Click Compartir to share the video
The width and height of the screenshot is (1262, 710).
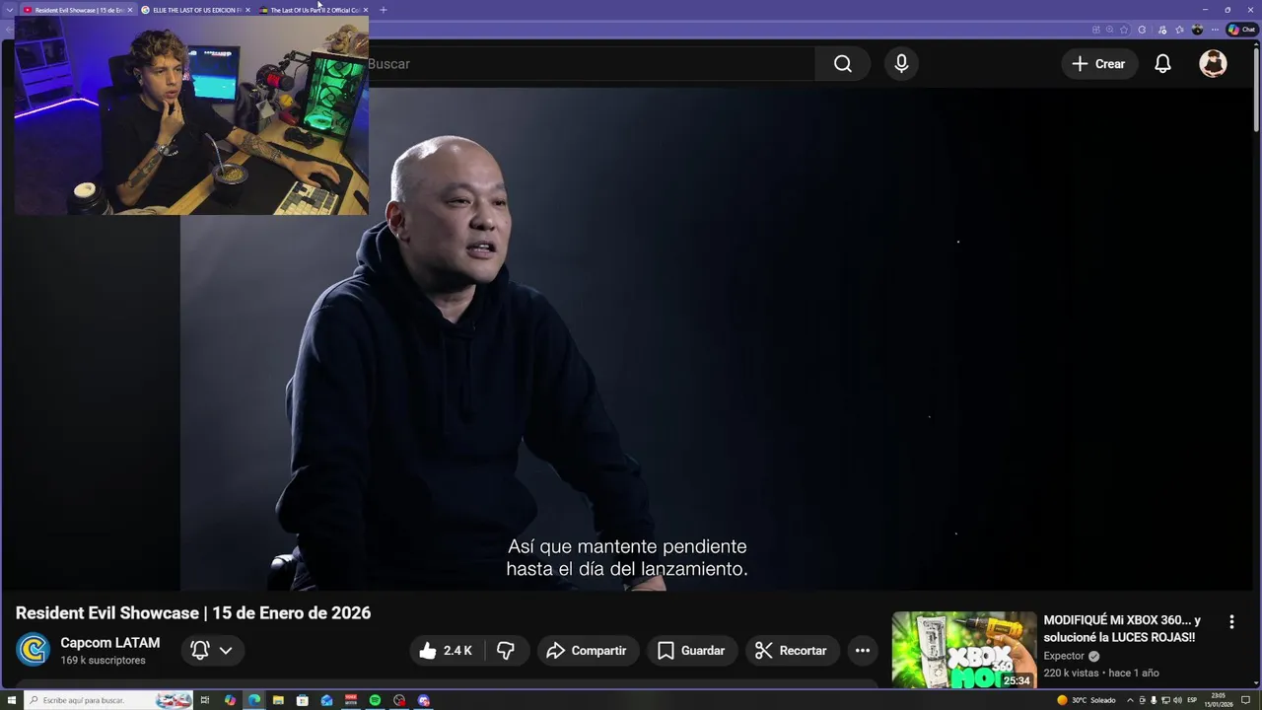coord(588,651)
